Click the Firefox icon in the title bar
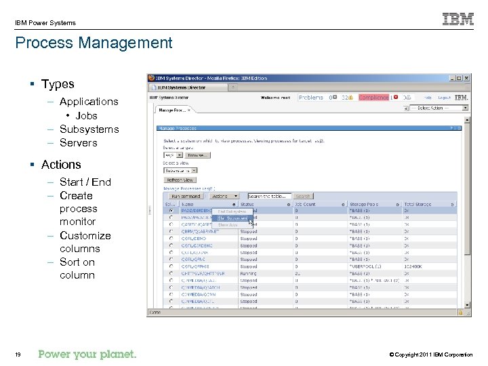The width and height of the screenshot is (488, 366). pyautogui.click(x=152, y=78)
